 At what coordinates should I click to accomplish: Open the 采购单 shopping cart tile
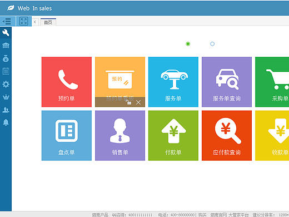click(272, 82)
